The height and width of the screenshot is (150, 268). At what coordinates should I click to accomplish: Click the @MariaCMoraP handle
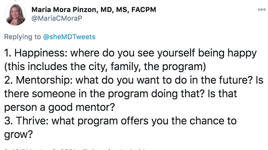click(56, 18)
